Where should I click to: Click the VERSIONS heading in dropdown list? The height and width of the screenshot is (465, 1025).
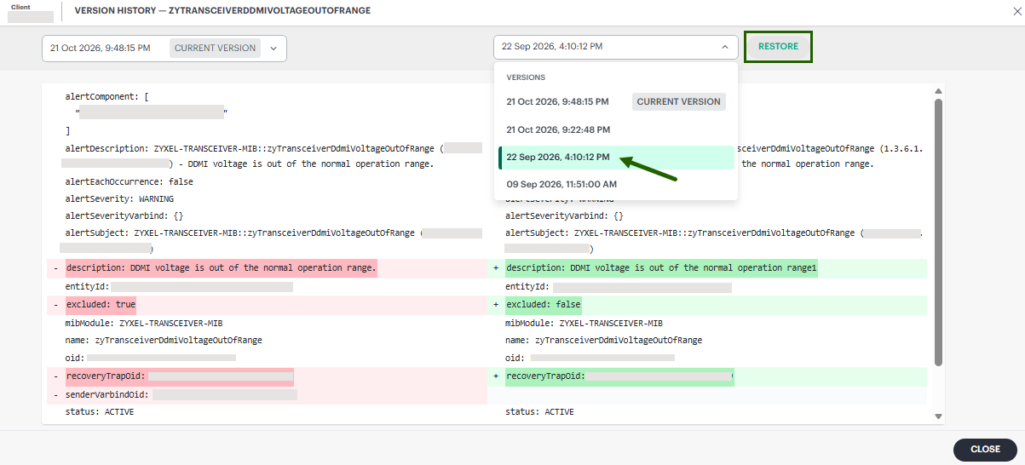pyautogui.click(x=526, y=77)
